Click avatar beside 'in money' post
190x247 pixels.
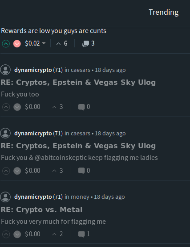pos(5,197)
